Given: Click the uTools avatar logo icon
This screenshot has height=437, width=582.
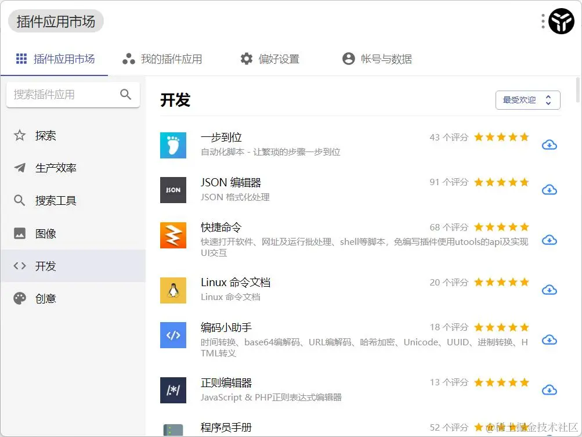Looking at the screenshot, I should click(x=561, y=21).
